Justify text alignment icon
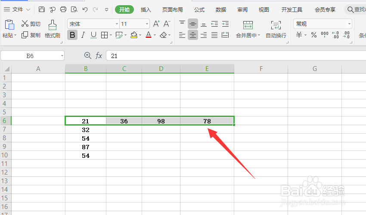Viewport: 366px width, 215px height. (x=214, y=35)
